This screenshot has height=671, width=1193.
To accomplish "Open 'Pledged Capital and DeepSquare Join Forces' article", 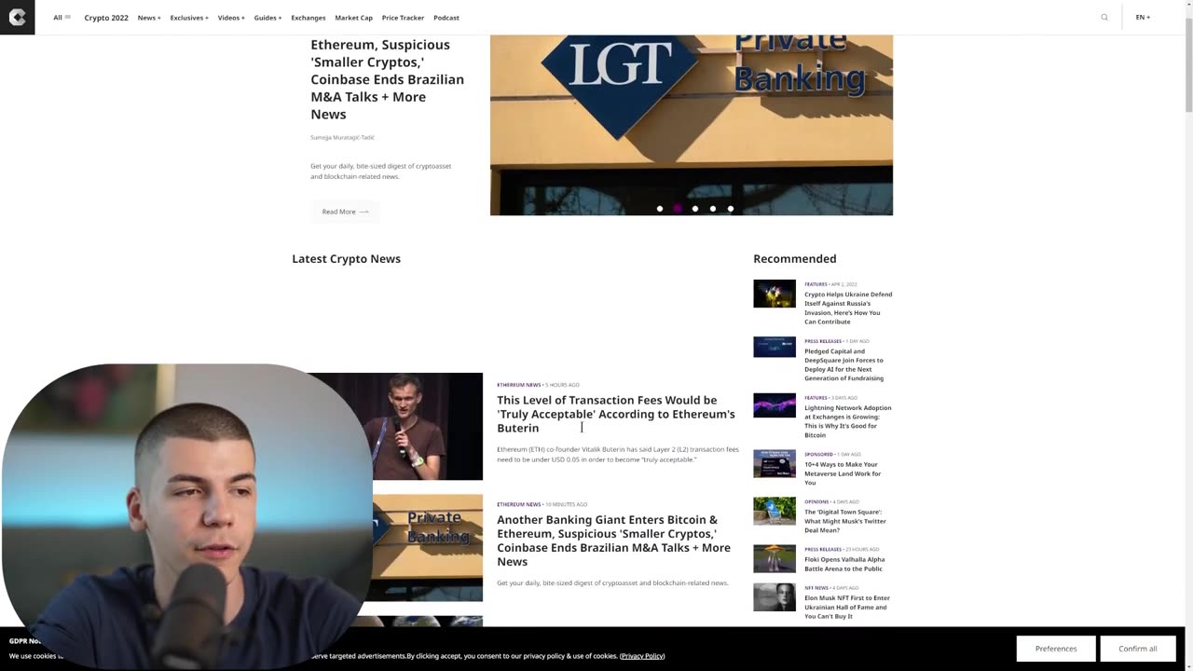I will [x=844, y=364].
